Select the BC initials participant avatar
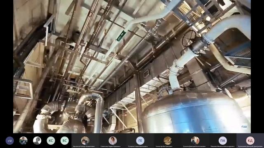 click(64, 141)
